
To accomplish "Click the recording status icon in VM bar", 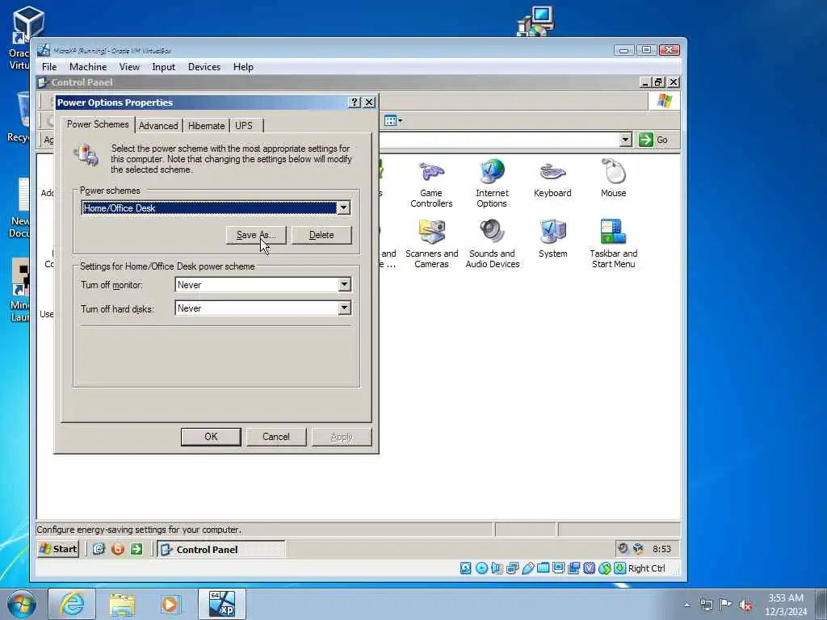I will (x=574, y=568).
